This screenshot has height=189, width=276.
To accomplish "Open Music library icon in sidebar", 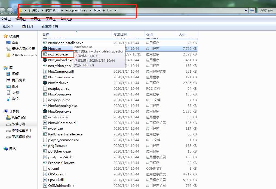I will coord(8,99).
